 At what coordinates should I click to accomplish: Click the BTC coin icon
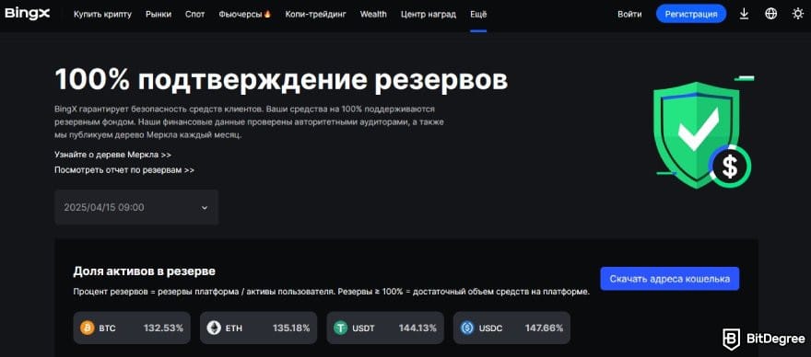pos(88,328)
